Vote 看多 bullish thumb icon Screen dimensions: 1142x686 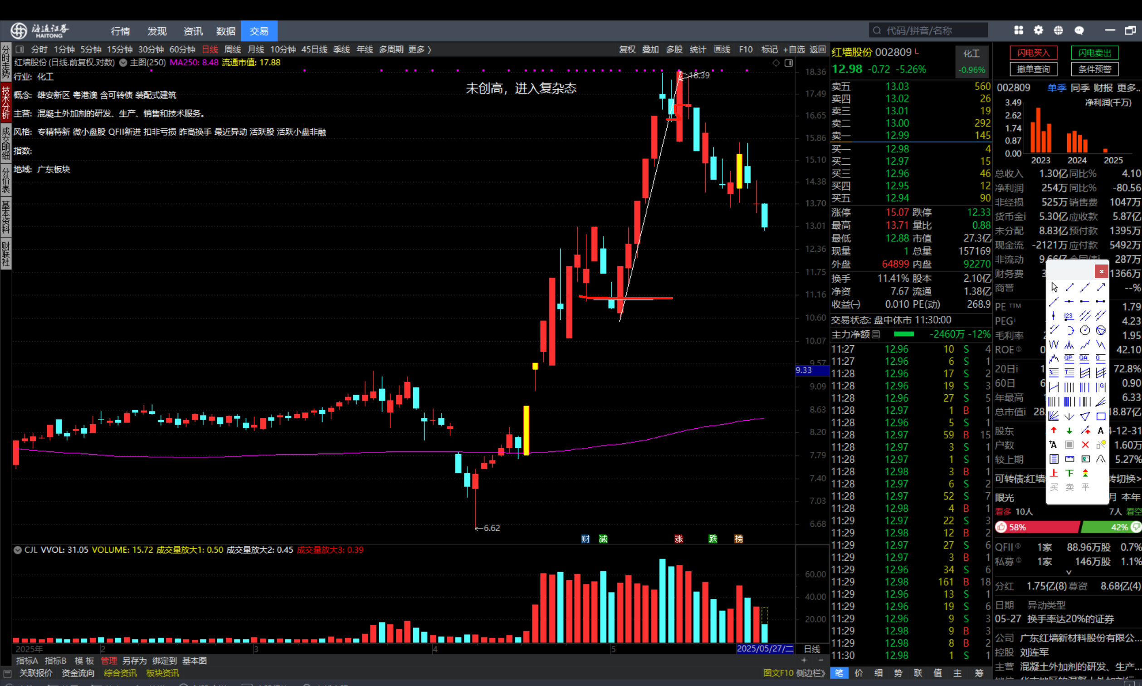point(1001,527)
